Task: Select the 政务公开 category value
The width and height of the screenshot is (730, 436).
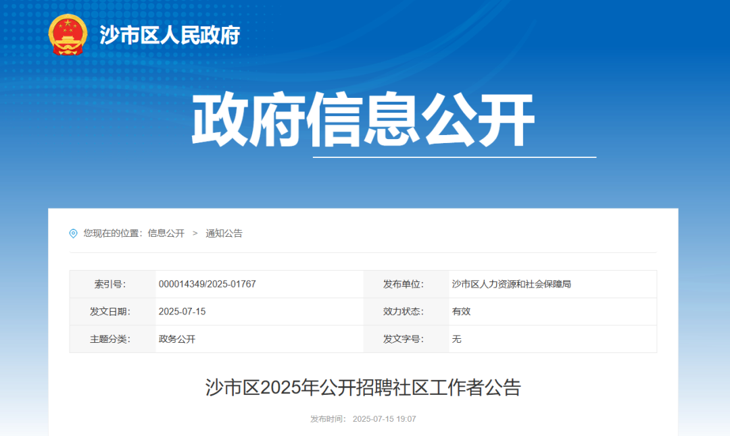Action: [x=177, y=339]
